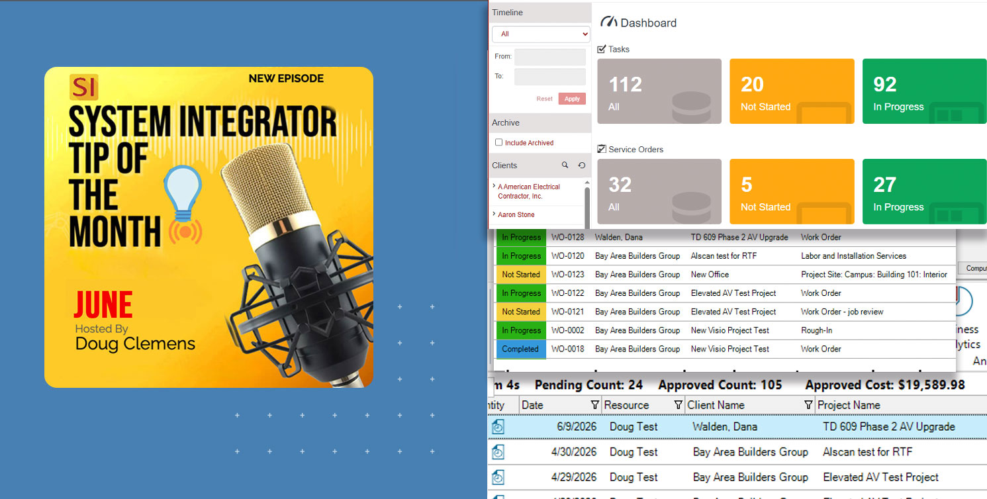Click the Approved Cost: $19,589.98 summary
Image resolution: width=987 pixels, height=499 pixels.
pos(885,385)
